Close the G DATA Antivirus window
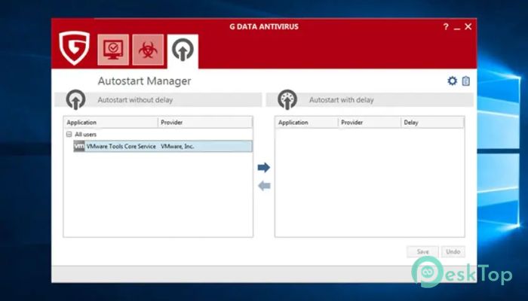 coord(468,26)
